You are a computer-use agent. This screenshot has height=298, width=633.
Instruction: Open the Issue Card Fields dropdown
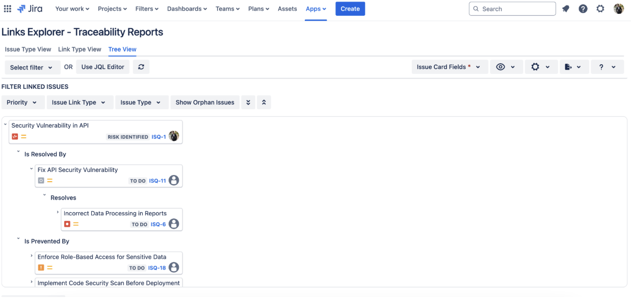coord(449,67)
